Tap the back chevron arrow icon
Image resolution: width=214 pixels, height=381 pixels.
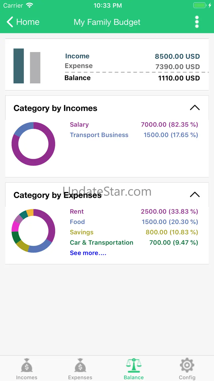[x=10, y=22]
